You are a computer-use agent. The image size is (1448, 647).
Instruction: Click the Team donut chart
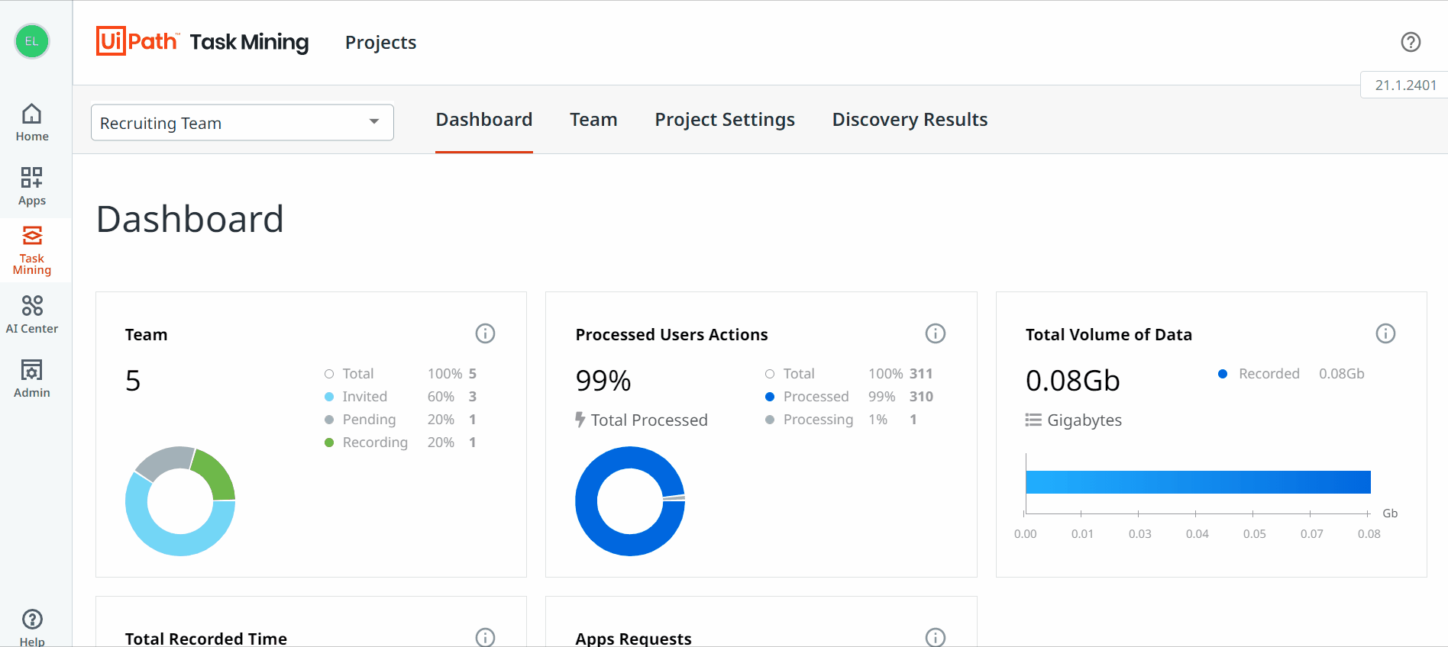pyautogui.click(x=180, y=501)
